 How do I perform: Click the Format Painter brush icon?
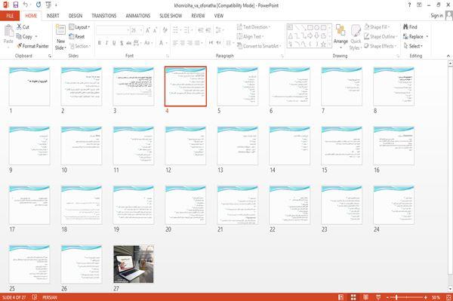(20, 46)
